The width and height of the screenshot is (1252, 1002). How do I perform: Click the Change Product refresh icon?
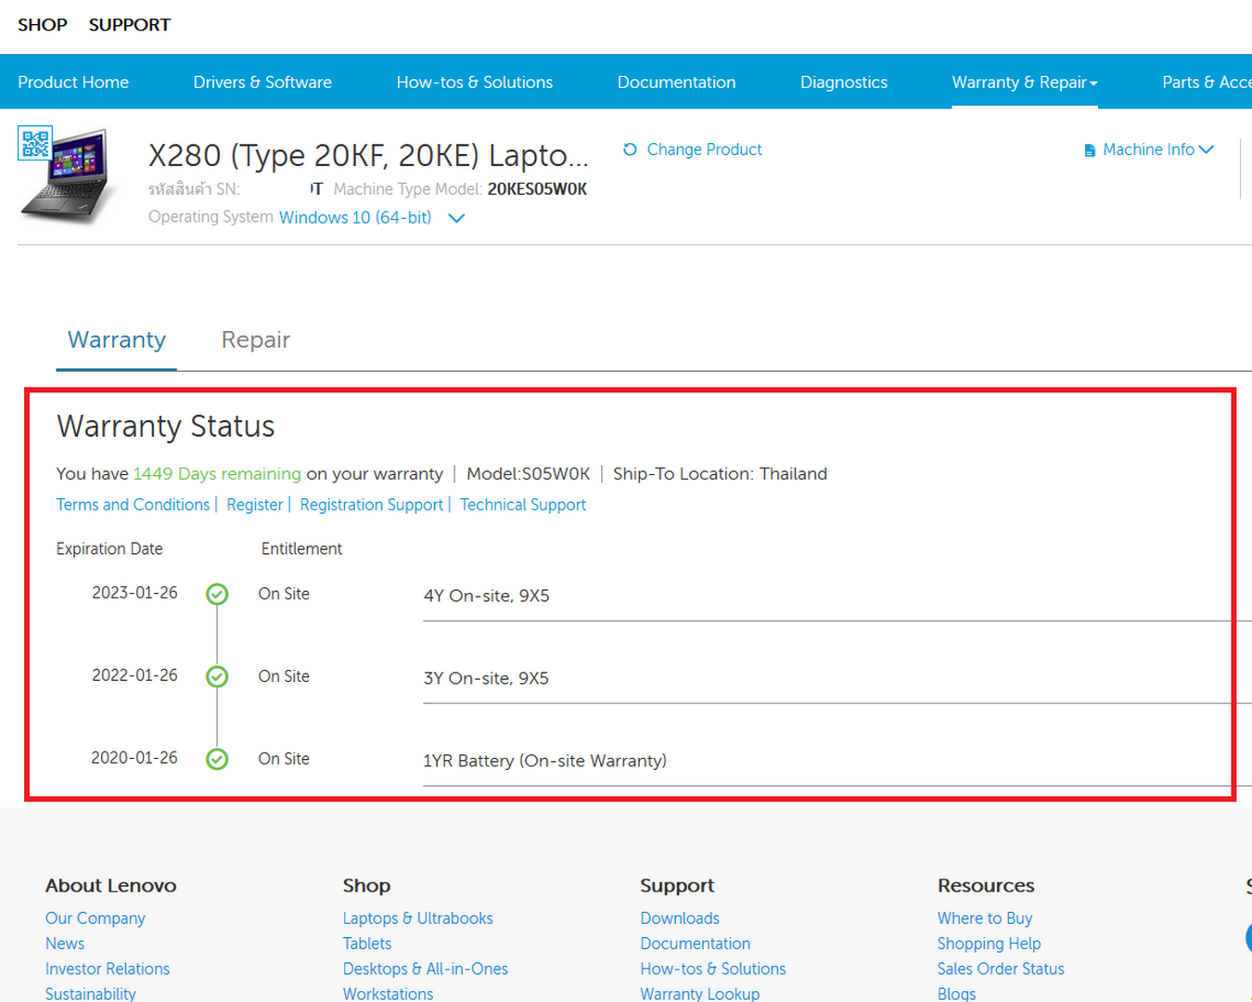[631, 149]
